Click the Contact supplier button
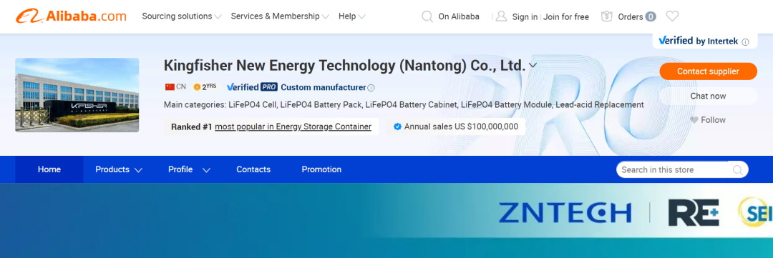 708,71
